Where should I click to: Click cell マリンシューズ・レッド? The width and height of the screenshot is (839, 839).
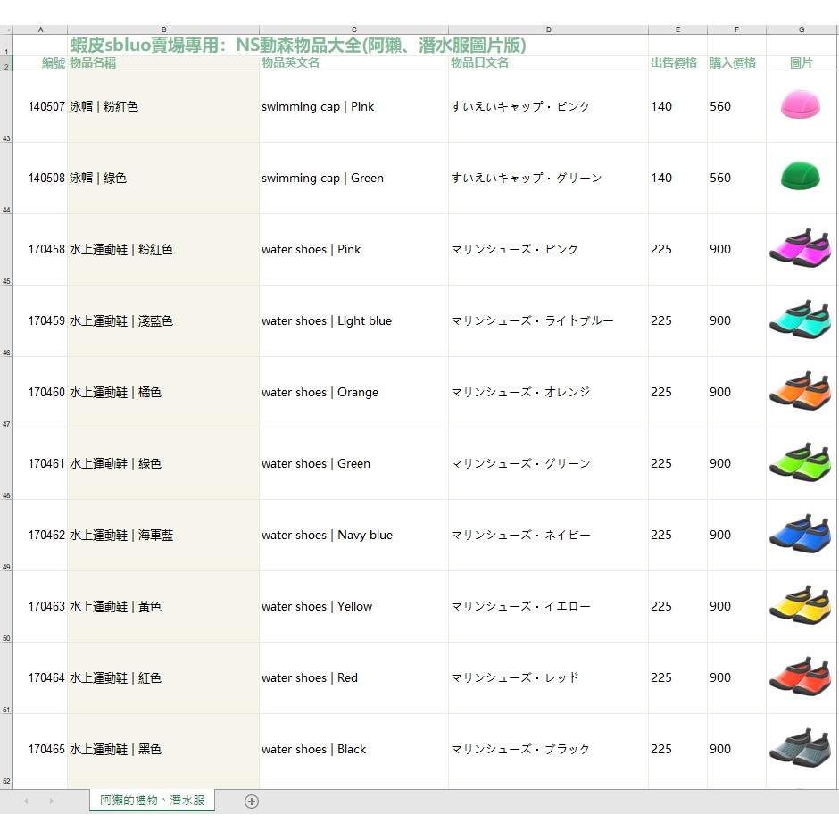coord(548,678)
